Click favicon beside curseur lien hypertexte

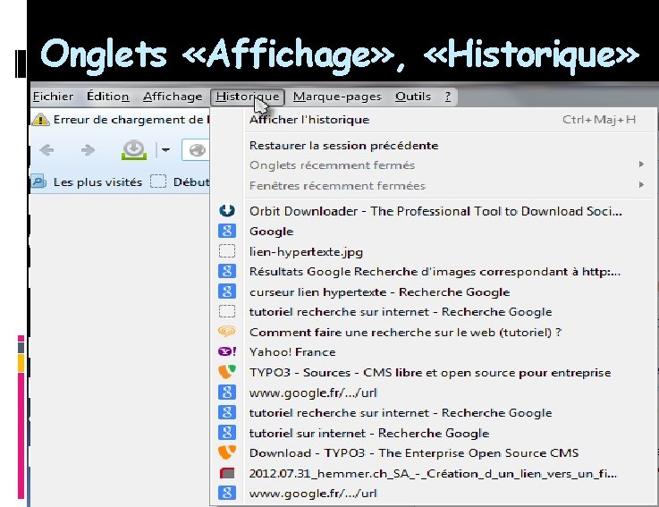[x=227, y=292]
